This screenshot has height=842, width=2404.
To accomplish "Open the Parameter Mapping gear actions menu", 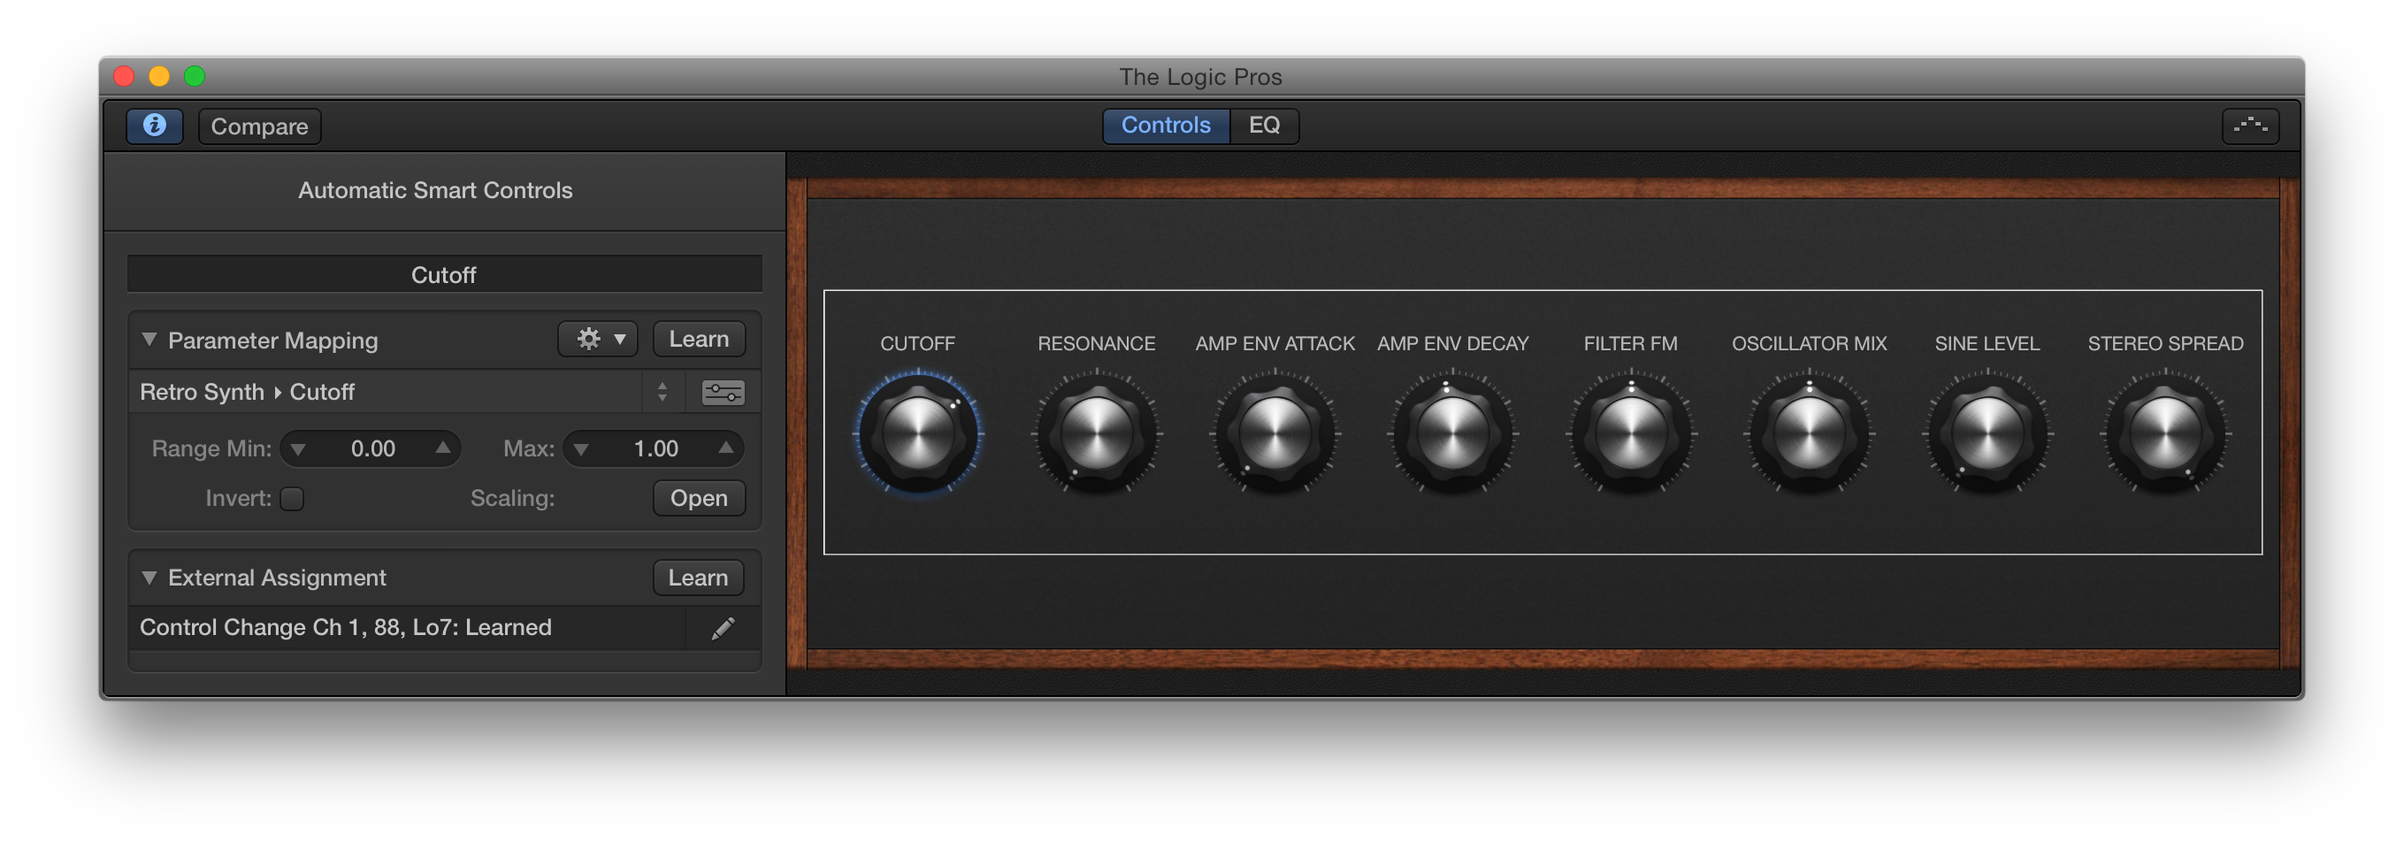I will 588,338.
